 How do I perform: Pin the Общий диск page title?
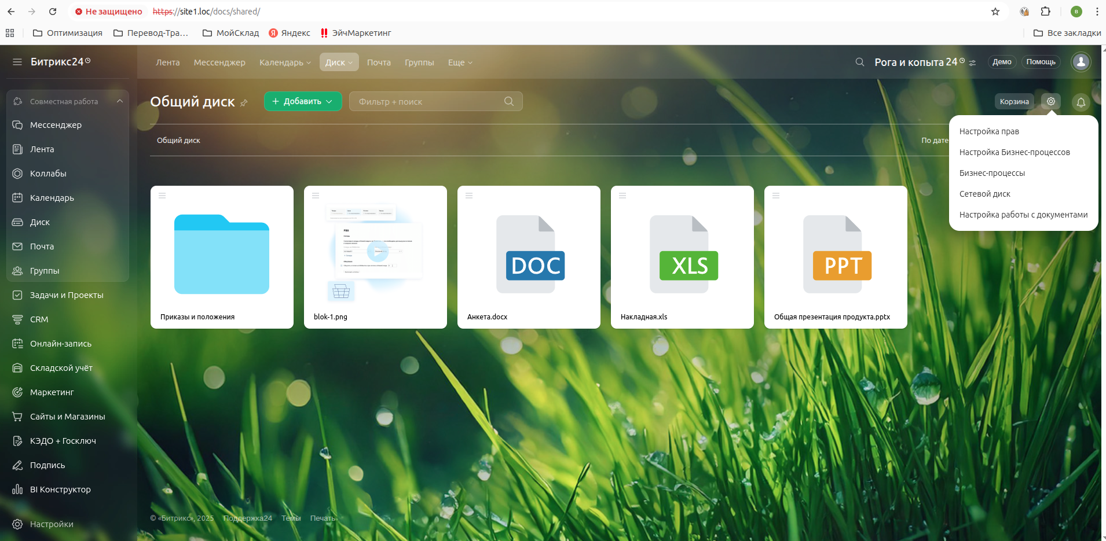point(244,103)
